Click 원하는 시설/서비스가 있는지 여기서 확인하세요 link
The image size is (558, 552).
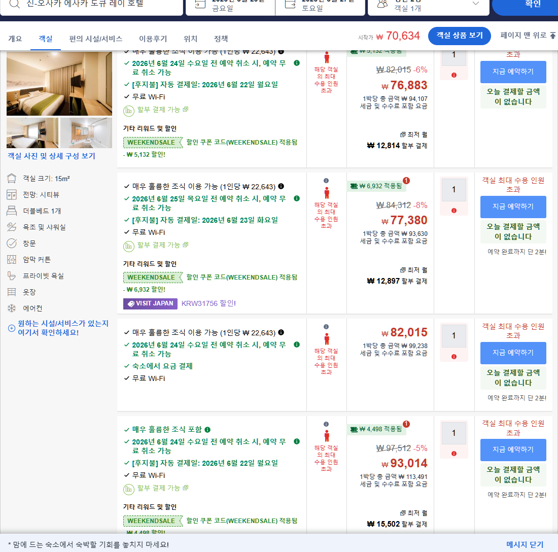click(x=63, y=328)
